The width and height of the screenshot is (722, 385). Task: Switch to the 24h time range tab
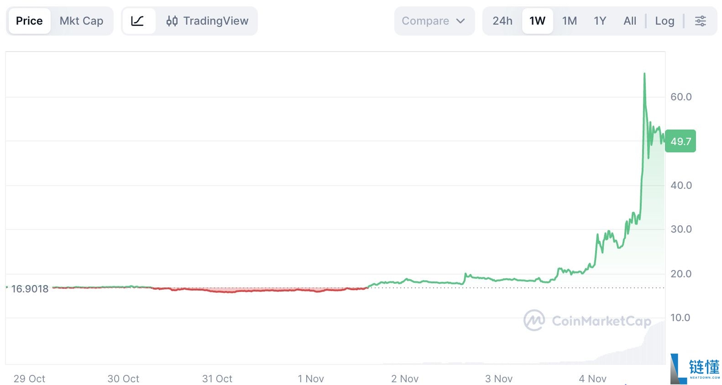(x=501, y=21)
